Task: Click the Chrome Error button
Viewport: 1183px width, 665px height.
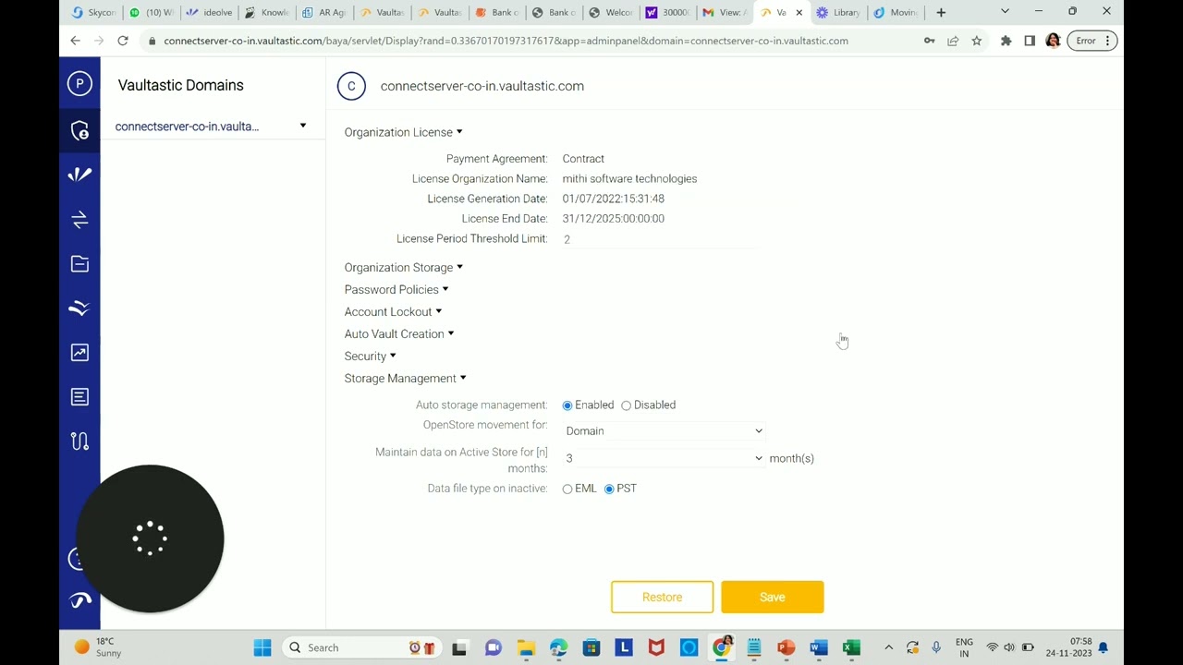Action: tap(1092, 41)
